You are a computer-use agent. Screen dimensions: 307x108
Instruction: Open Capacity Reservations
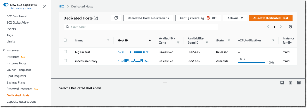tap(21, 101)
